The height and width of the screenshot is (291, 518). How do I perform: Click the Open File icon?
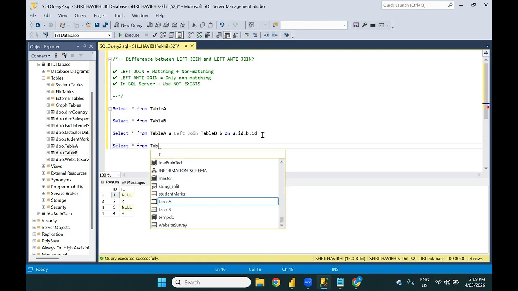(88, 25)
